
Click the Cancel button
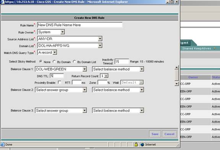(169, 134)
